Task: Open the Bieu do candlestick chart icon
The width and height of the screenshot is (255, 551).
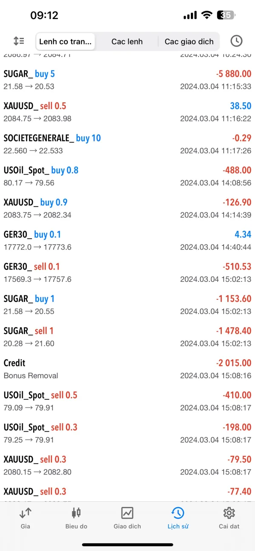Action: 76,513
